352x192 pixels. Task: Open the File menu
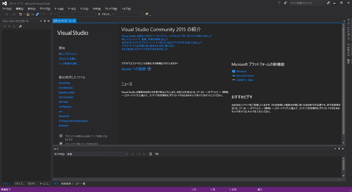7,9
